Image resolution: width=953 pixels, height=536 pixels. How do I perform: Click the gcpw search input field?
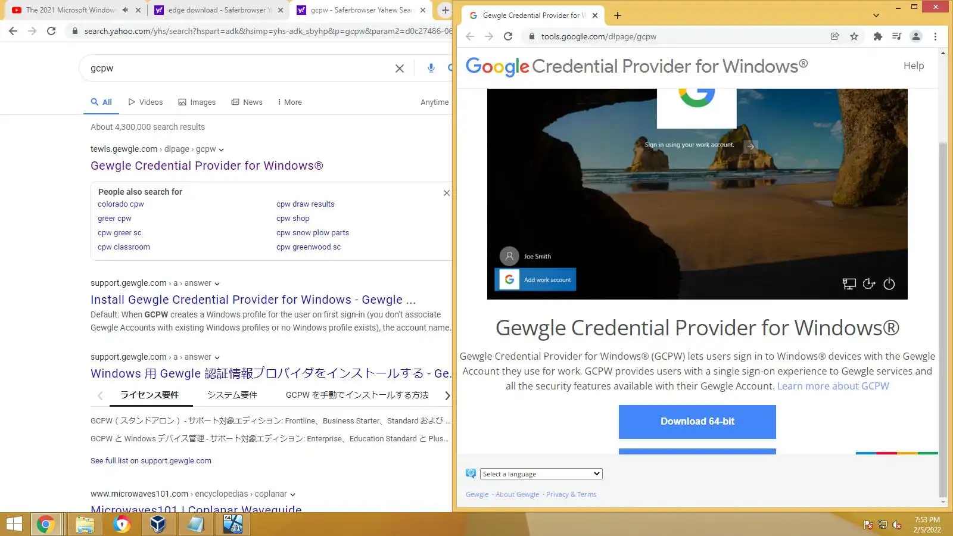click(x=238, y=68)
